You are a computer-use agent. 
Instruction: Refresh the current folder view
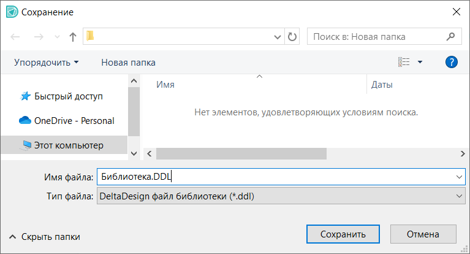[x=292, y=37]
